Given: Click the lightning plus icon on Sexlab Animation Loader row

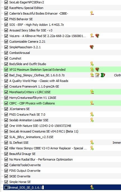Looking at the screenshot, I should point(92,120).
